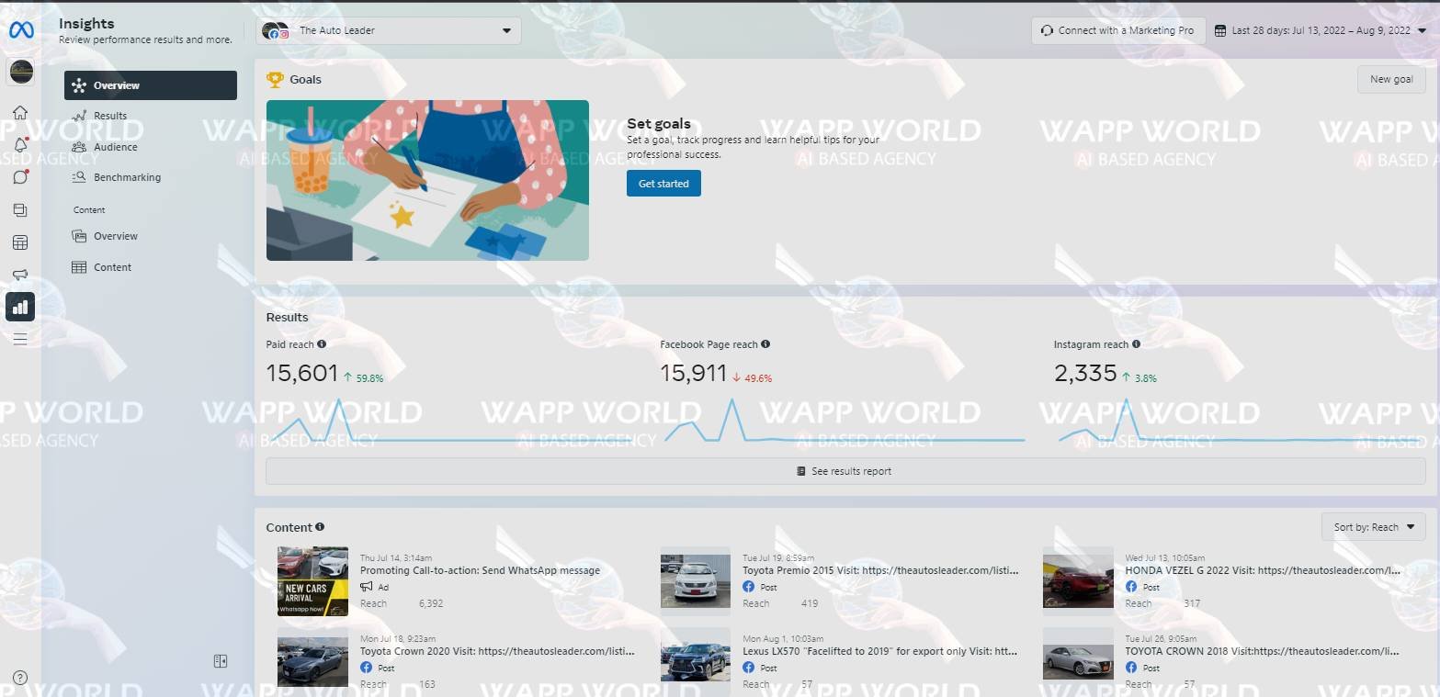Click the Ads megaphone icon in sidebar
1440x697 pixels.
pyautogui.click(x=20, y=275)
